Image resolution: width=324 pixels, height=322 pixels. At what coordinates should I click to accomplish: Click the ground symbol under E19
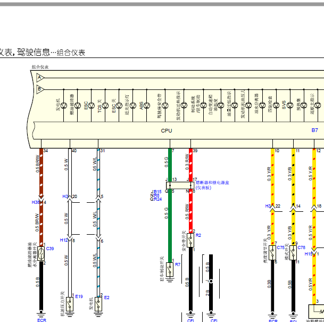coord(70,315)
